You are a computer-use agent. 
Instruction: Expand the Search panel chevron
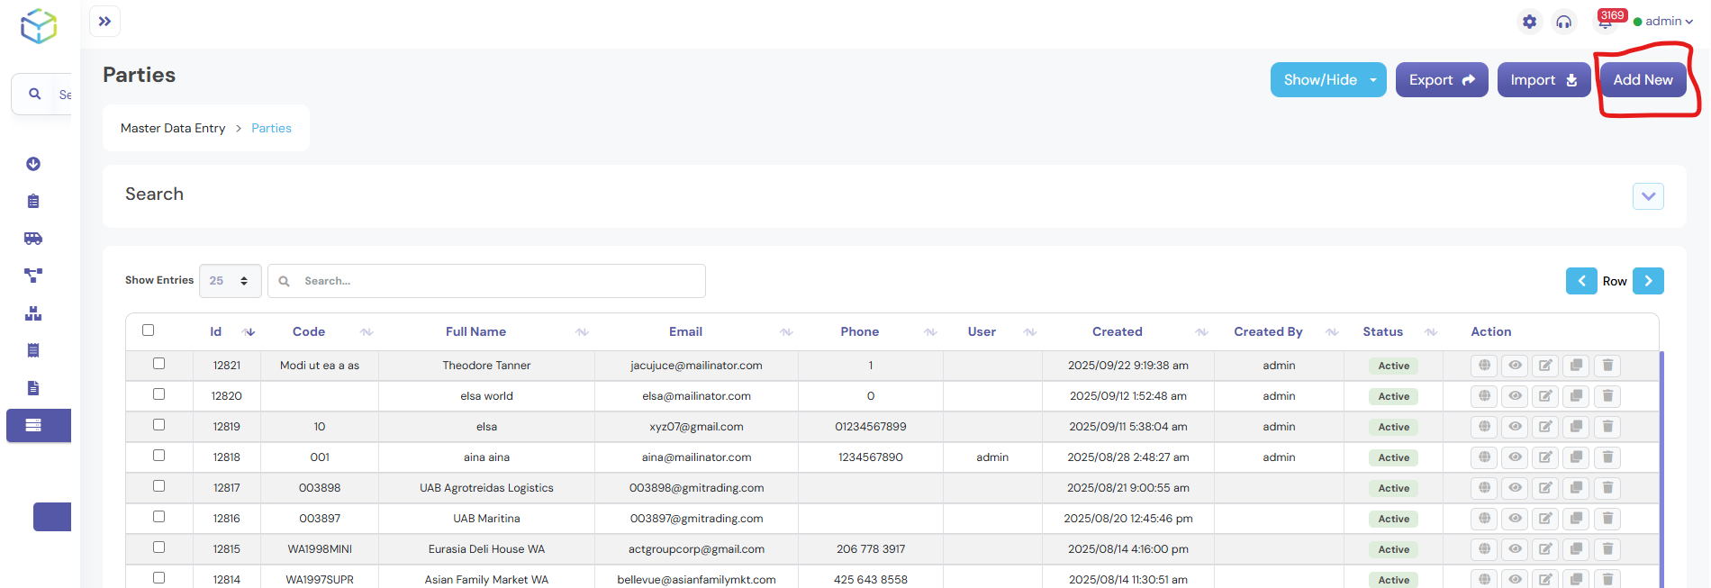point(1647,196)
